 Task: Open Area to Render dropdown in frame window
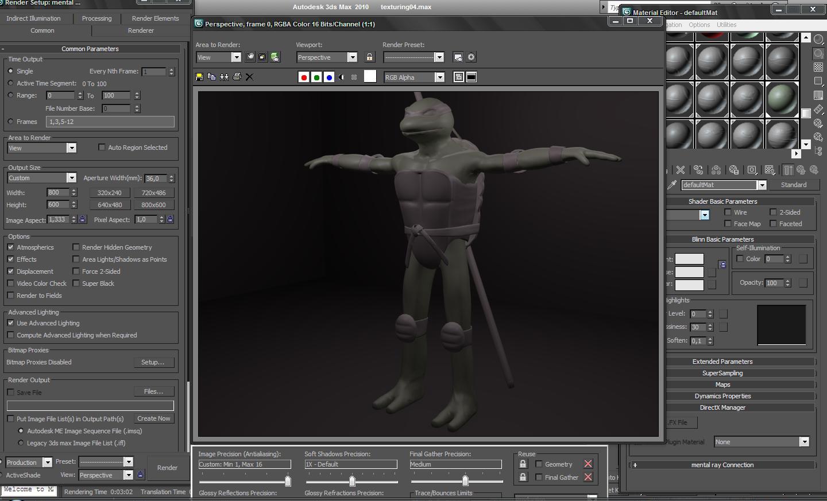coord(236,57)
